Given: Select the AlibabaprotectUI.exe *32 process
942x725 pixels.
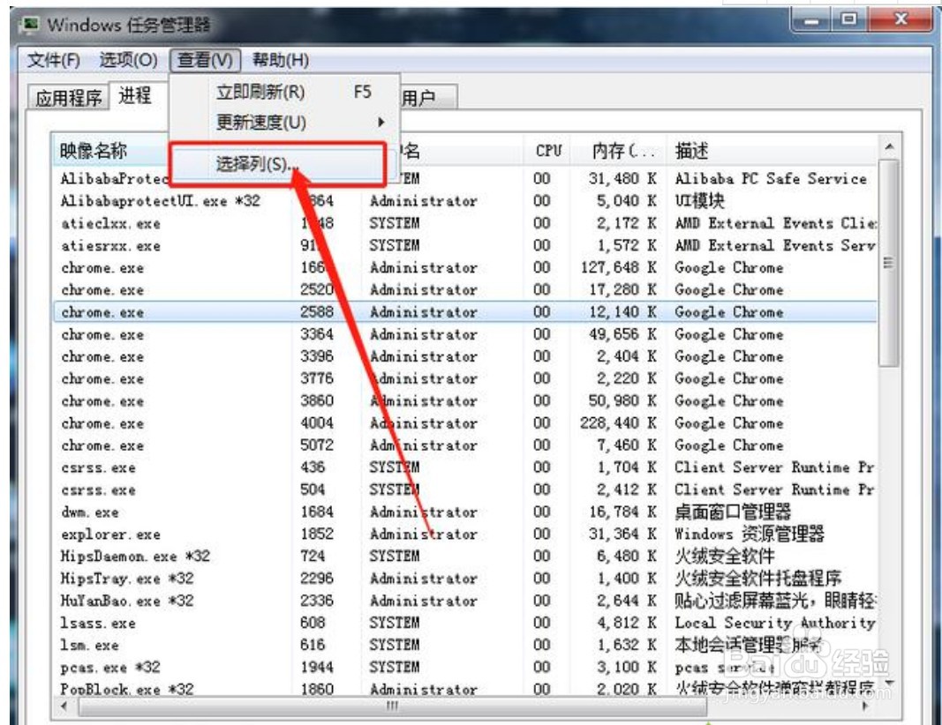Looking at the screenshot, I should click(x=465, y=201).
